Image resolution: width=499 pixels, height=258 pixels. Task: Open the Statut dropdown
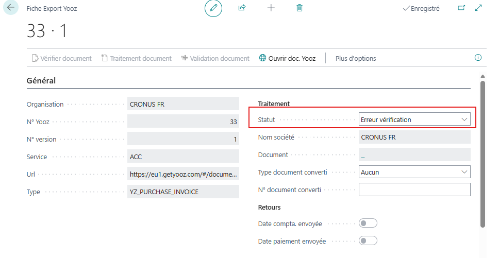[414, 119]
